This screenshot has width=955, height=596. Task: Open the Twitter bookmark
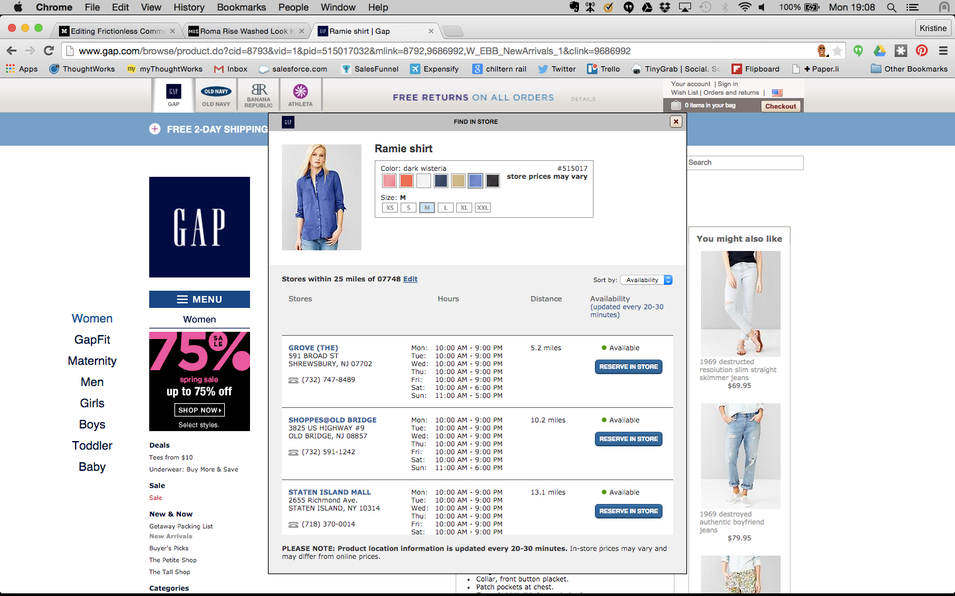click(x=557, y=69)
